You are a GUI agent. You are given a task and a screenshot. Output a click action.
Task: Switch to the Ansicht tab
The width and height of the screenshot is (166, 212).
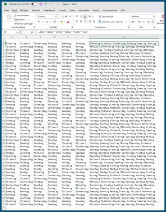pos(96,10)
